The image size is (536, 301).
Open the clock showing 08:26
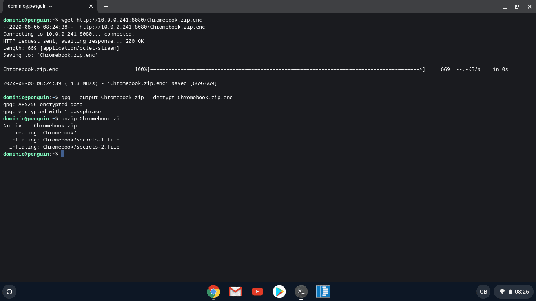click(522, 292)
